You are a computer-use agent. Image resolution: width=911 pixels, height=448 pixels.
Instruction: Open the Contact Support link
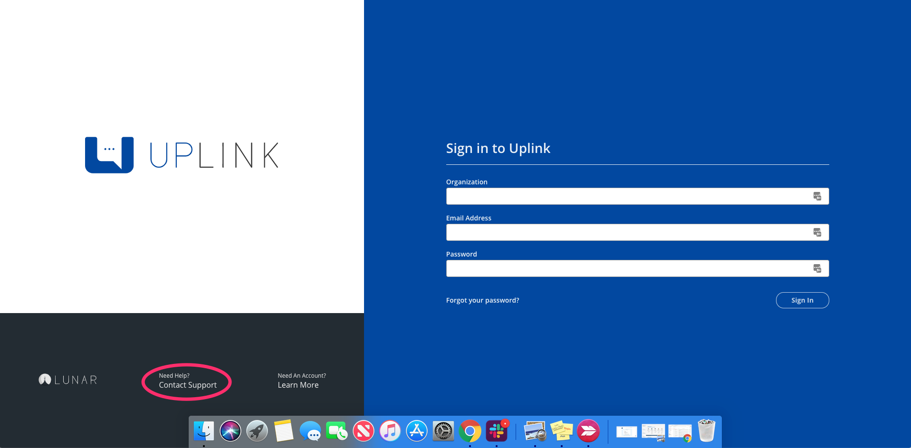click(188, 385)
